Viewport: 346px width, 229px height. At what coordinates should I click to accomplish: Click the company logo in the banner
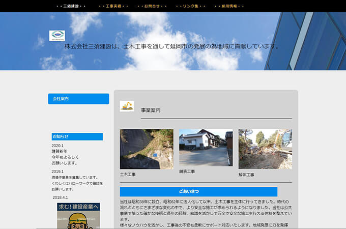click(x=57, y=36)
